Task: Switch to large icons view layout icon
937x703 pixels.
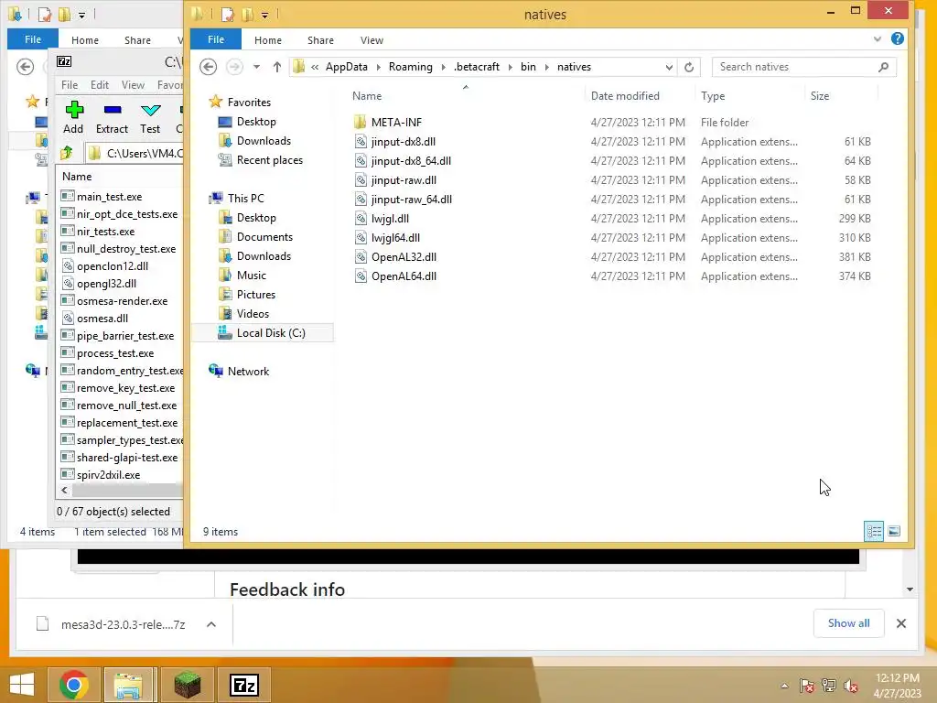Action: (x=894, y=531)
